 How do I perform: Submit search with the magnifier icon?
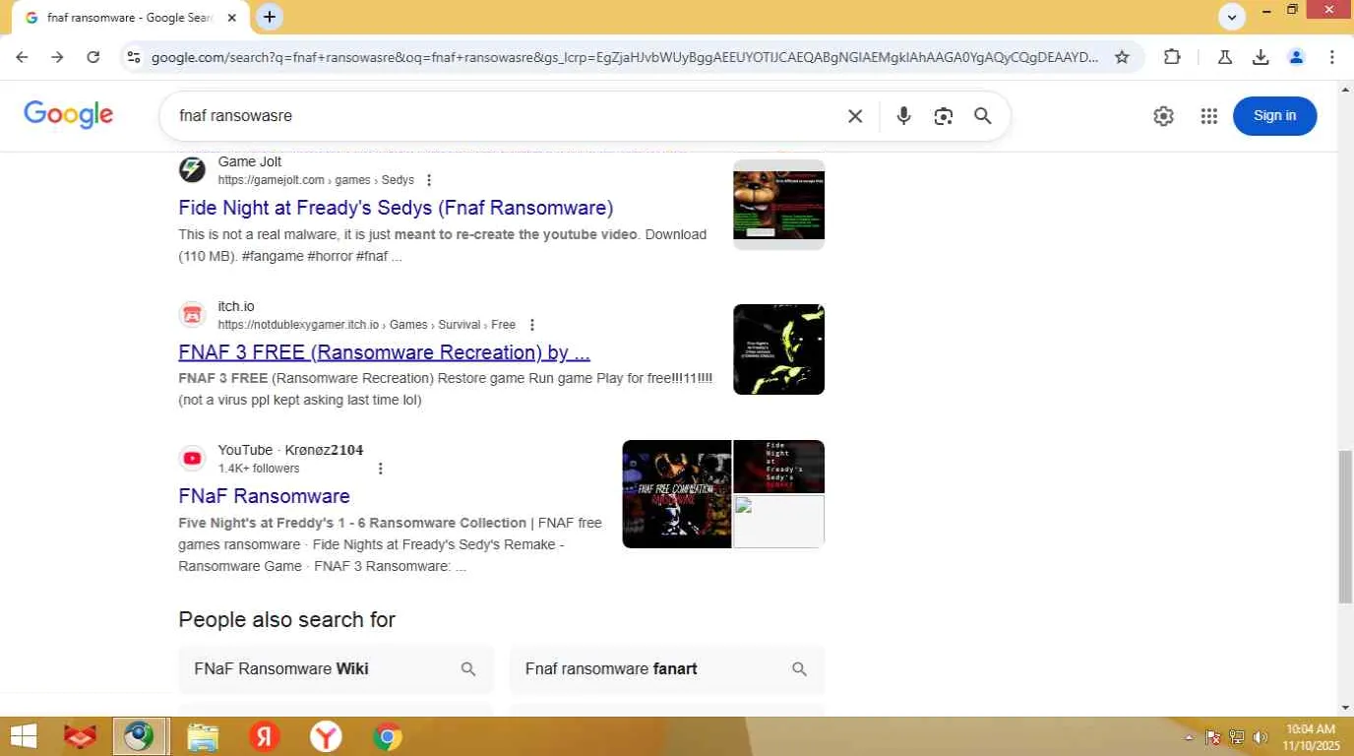coord(982,116)
